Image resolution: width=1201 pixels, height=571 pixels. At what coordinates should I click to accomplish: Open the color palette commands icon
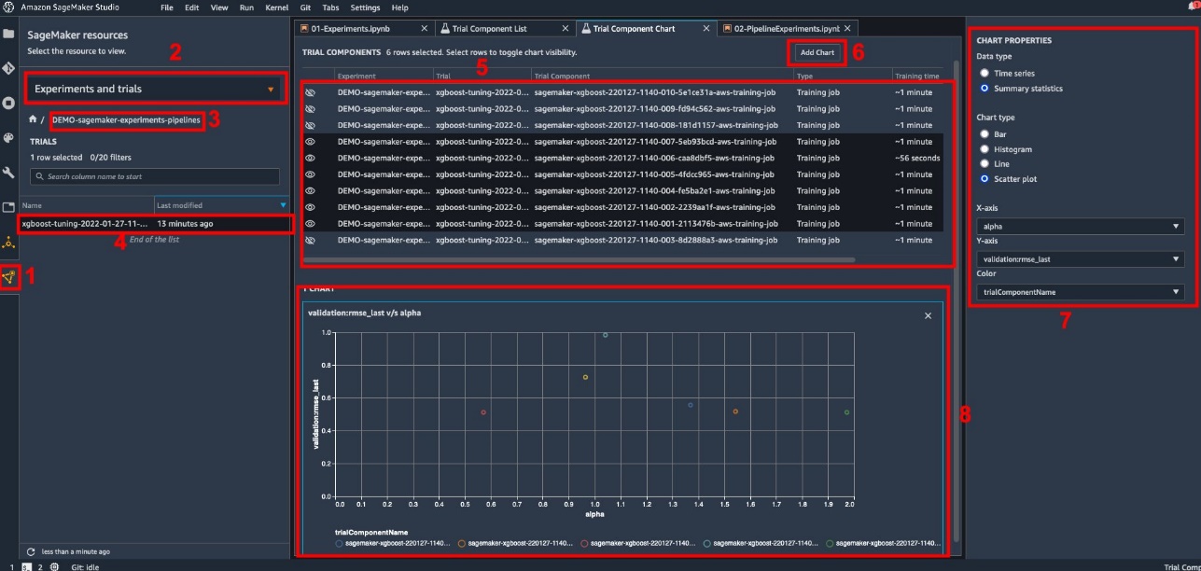[8, 138]
